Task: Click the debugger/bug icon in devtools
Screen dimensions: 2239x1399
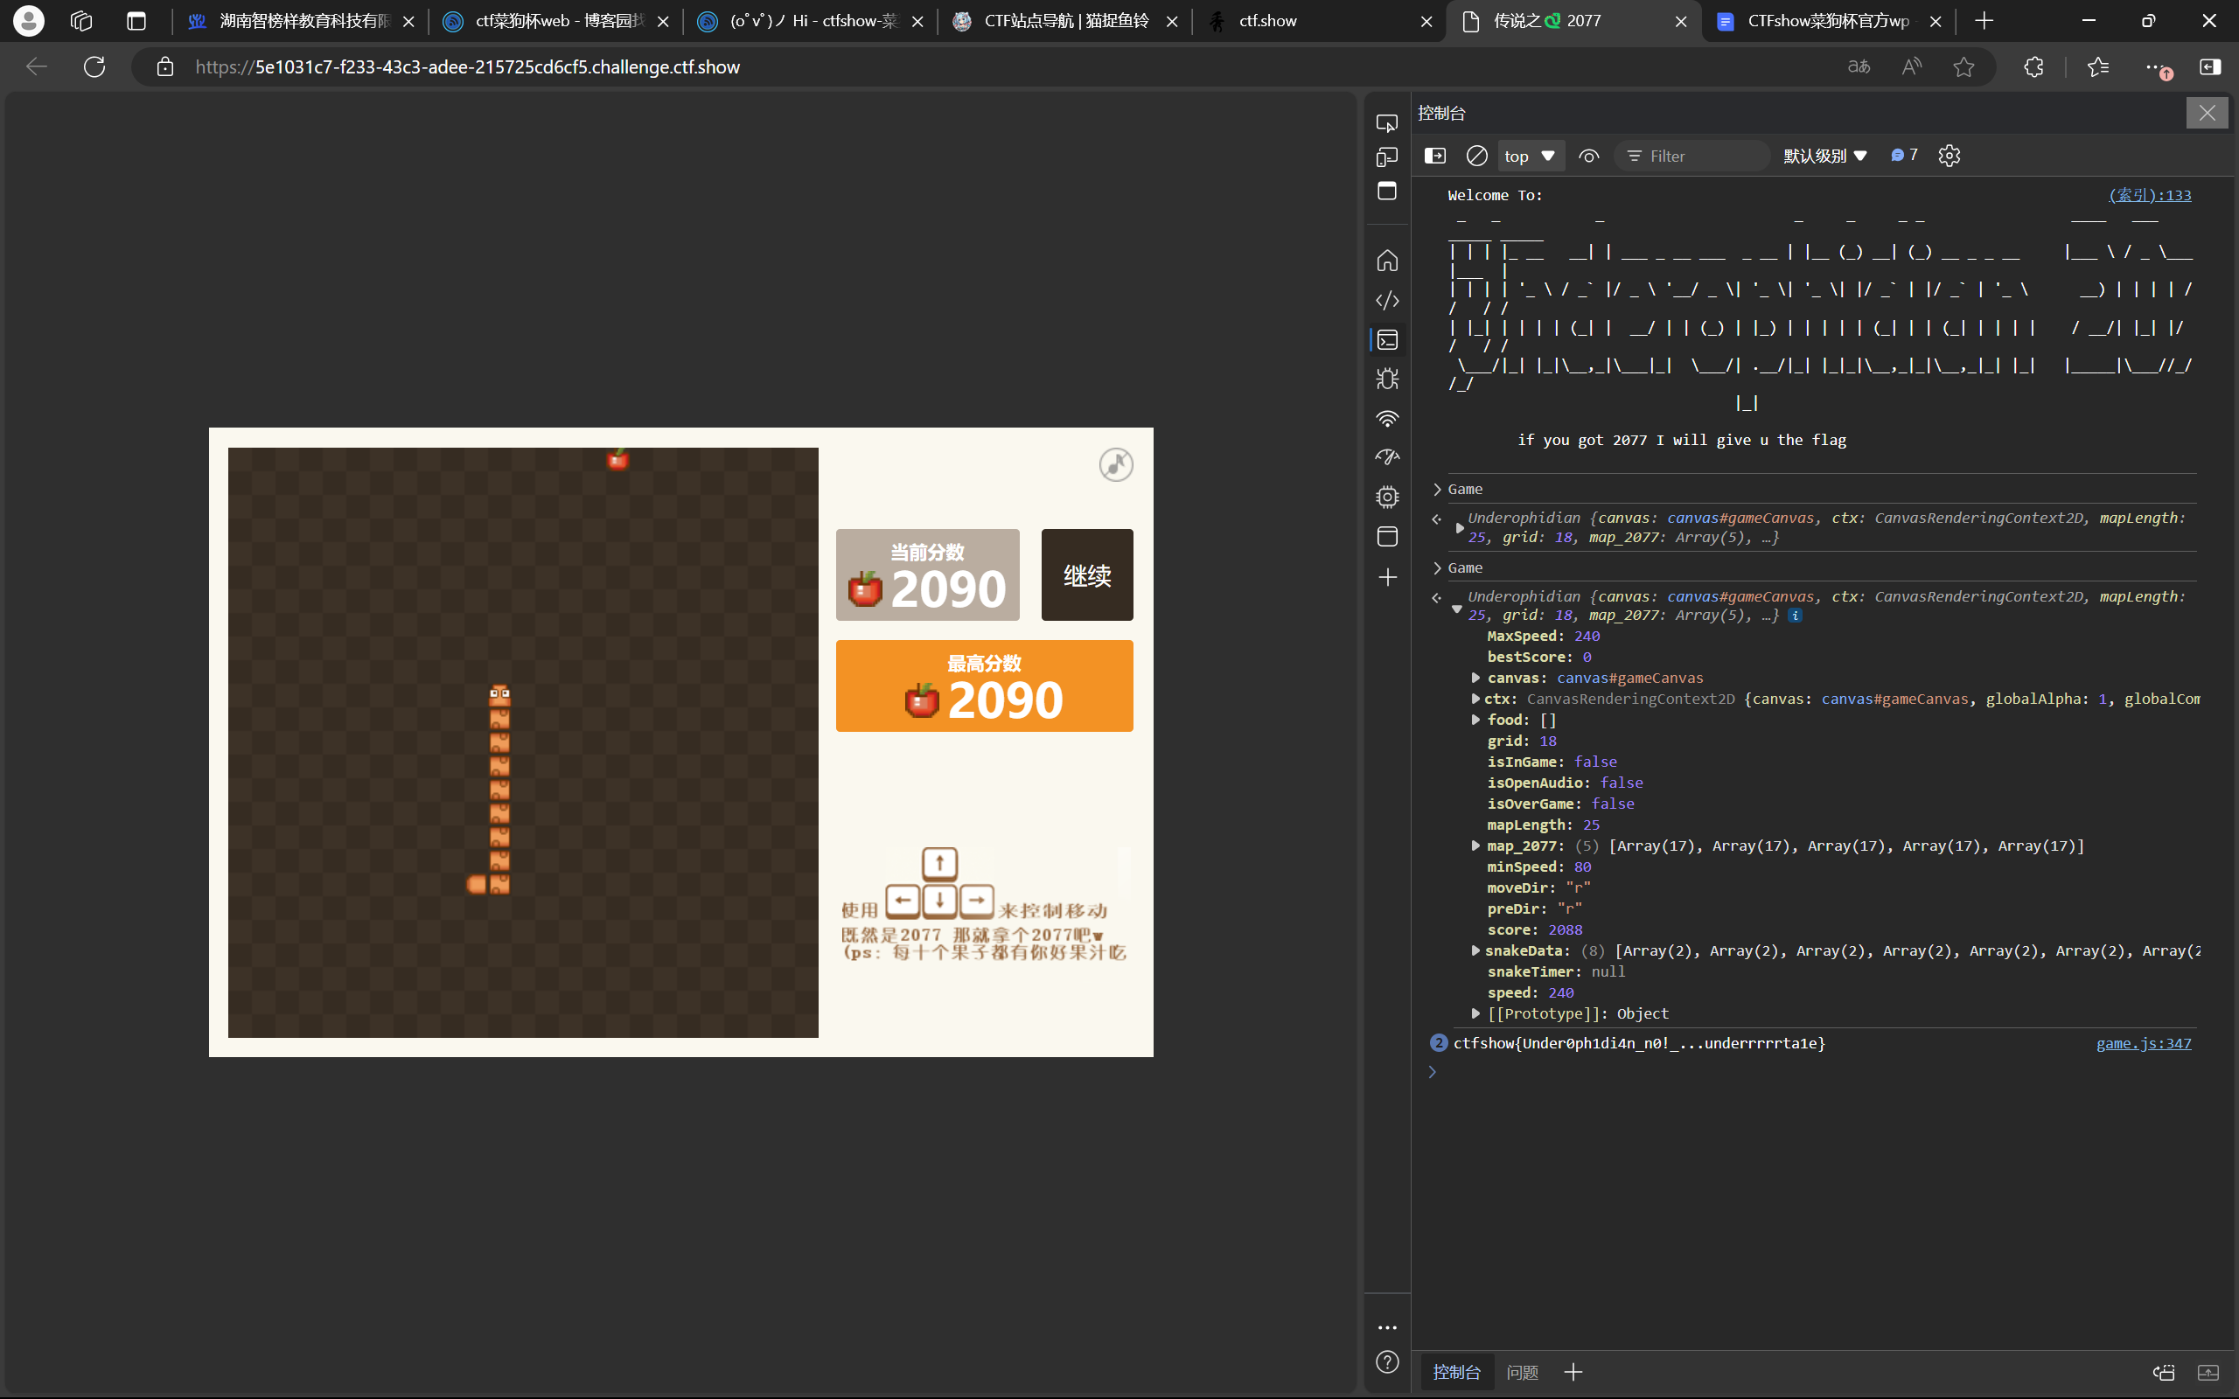Action: [1385, 379]
